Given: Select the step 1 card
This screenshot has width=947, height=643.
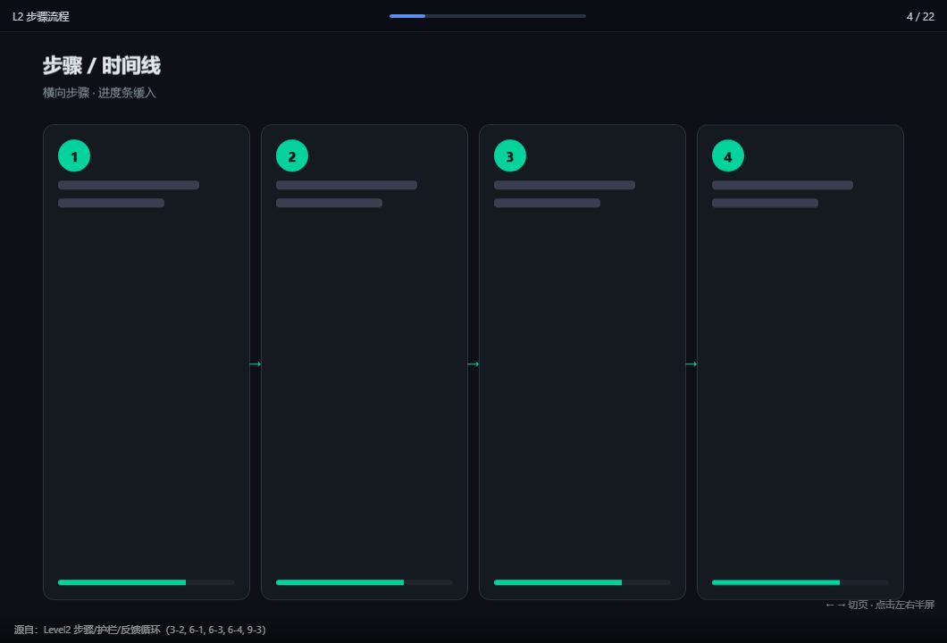Looking at the screenshot, I should click(x=147, y=363).
